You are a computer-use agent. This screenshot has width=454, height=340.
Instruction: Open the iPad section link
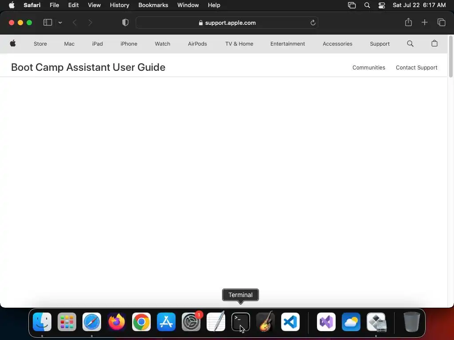pyautogui.click(x=97, y=44)
